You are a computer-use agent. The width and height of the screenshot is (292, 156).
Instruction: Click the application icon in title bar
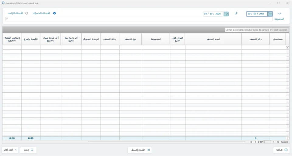(x=3, y=3)
